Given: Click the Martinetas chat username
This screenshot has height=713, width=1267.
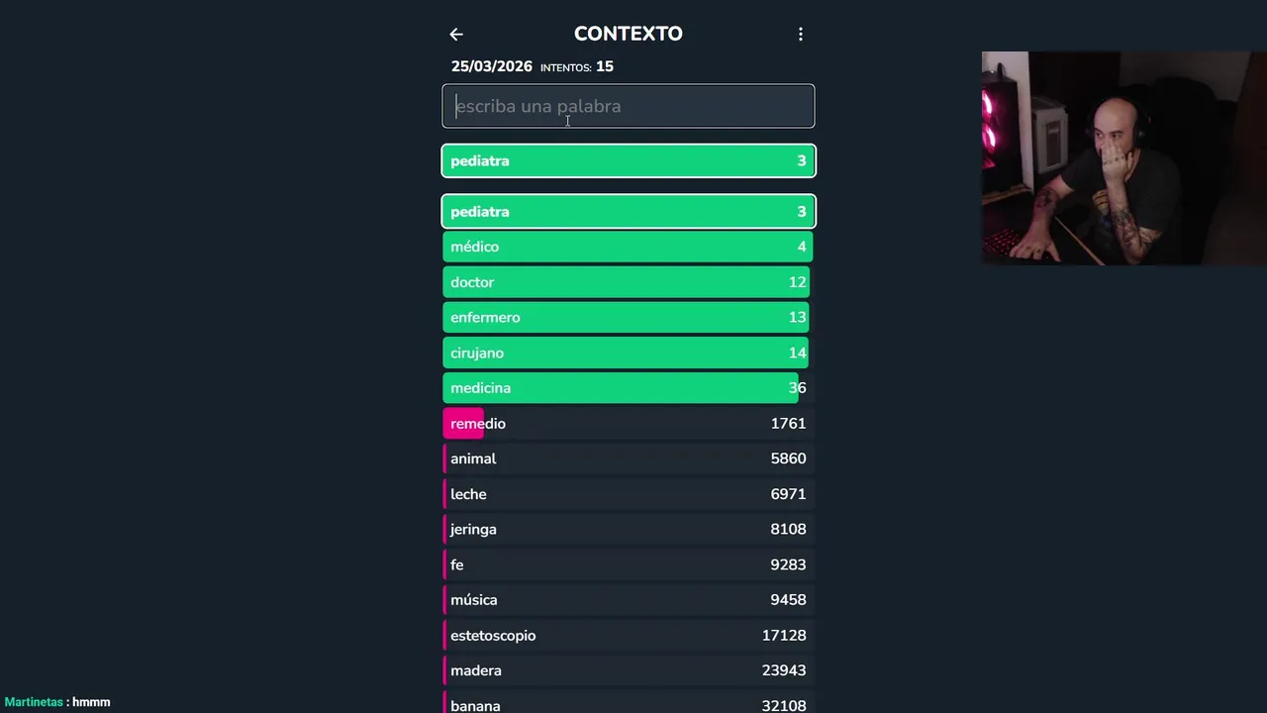Looking at the screenshot, I should 34,702.
